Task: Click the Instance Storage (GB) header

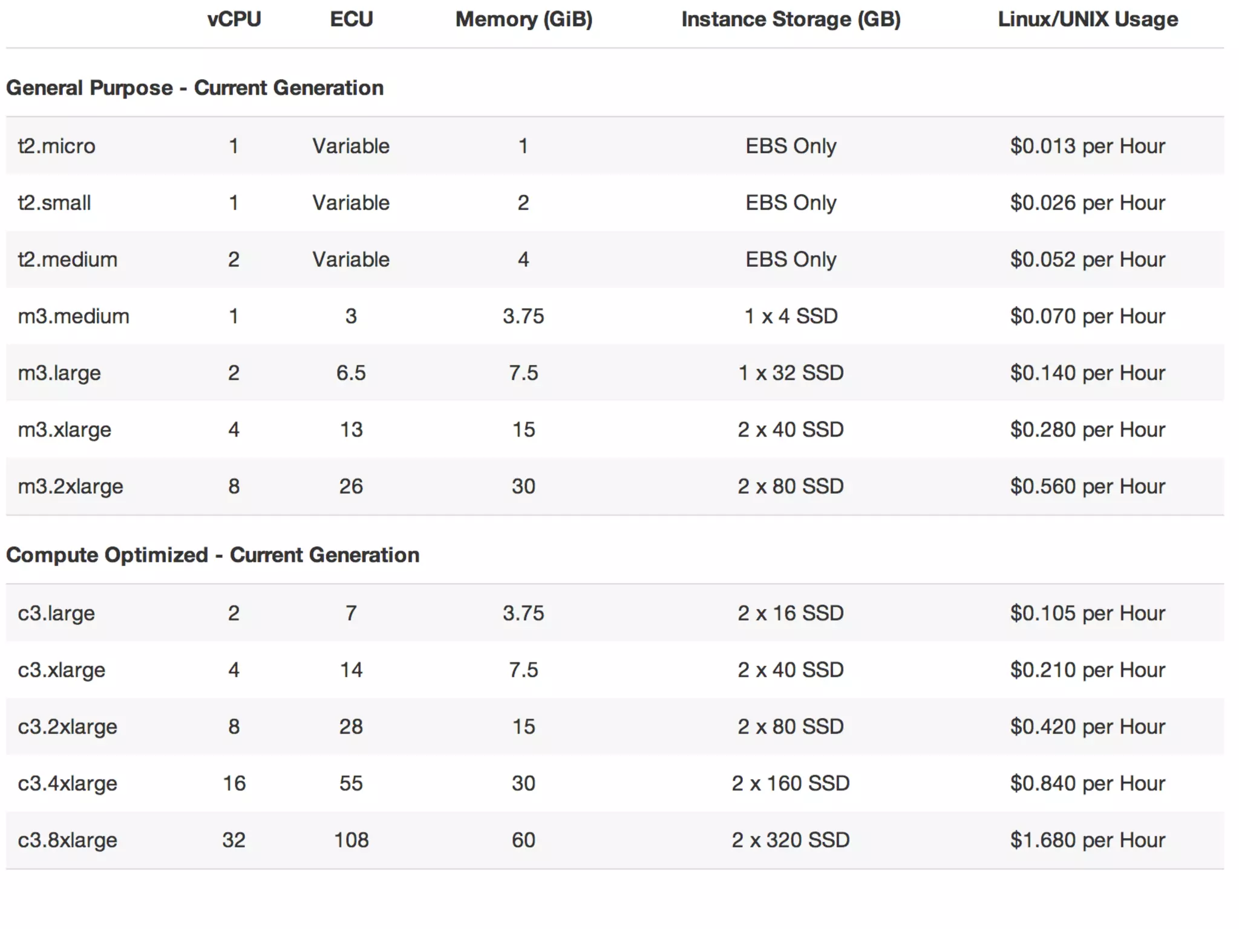Action: 791,19
